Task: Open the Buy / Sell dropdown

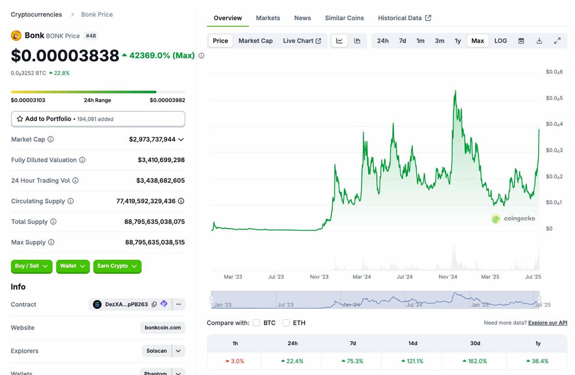Action: [x=32, y=266]
